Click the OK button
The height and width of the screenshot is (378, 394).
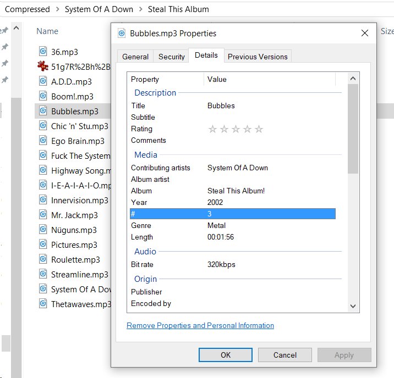pos(226,355)
